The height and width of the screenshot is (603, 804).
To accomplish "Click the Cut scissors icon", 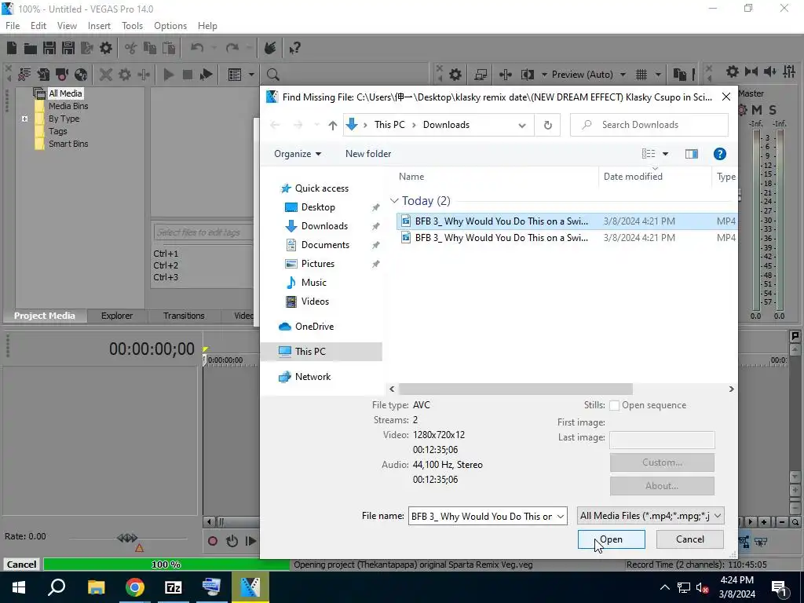I will [131, 48].
